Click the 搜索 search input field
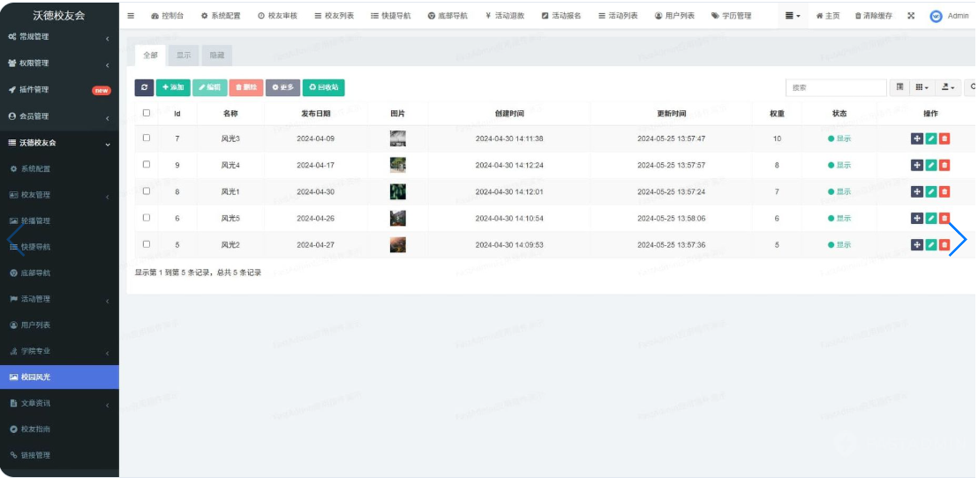 (835, 87)
